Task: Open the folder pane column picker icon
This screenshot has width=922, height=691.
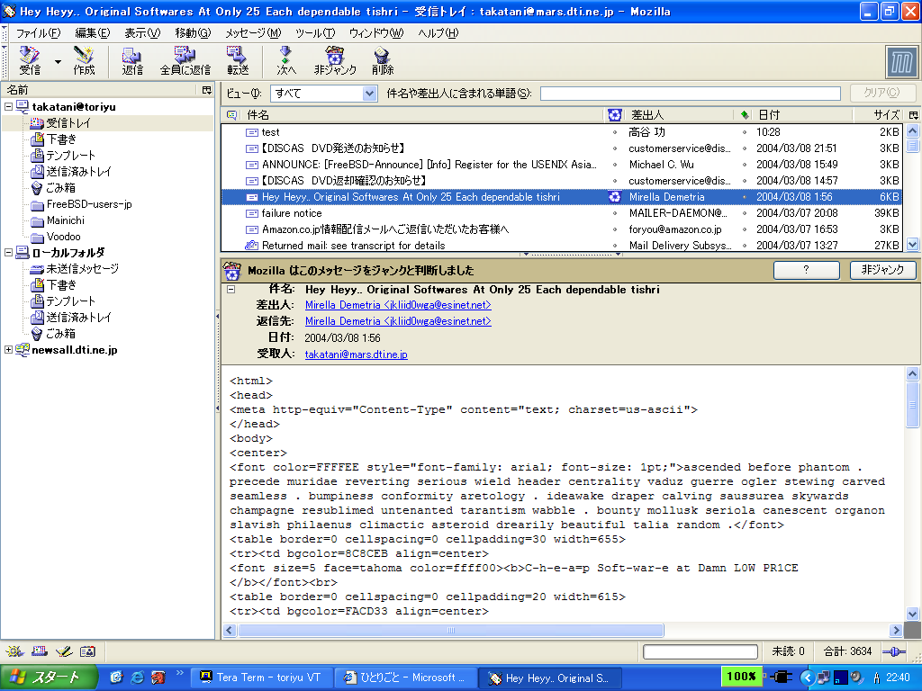Action: [x=206, y=90]
